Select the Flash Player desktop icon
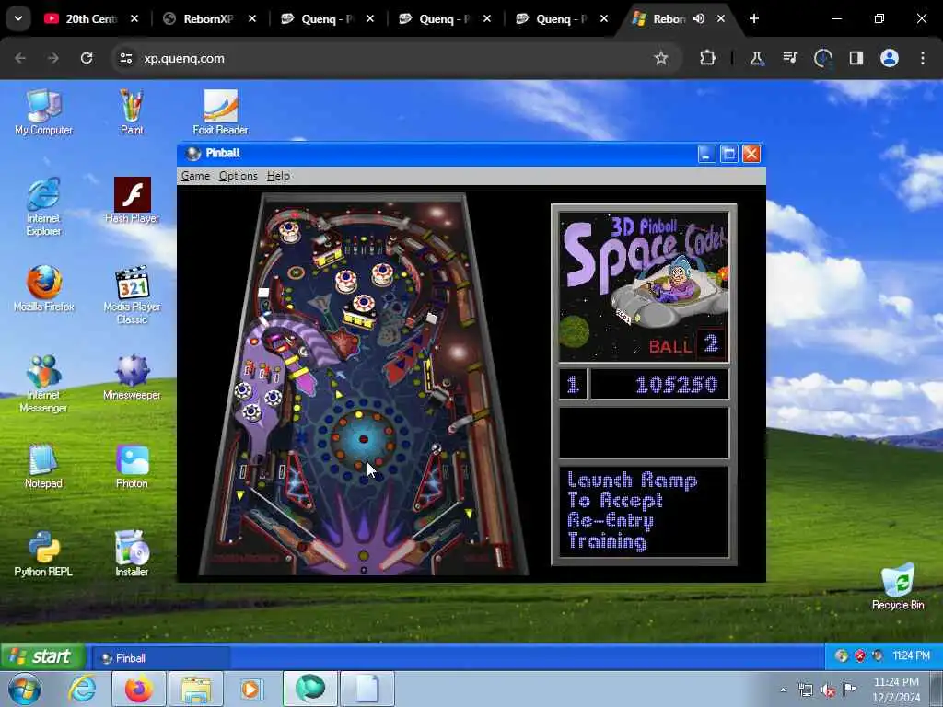Screen dimensions: 943x707 pyautogui.click(x=132, y=201)
